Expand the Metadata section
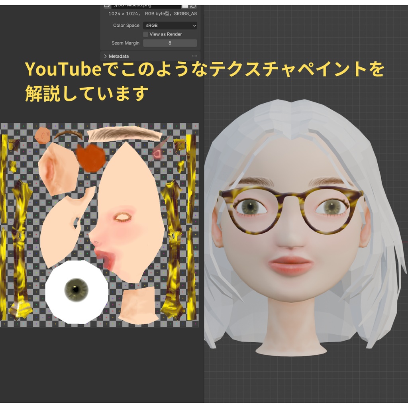408x408 pixels. (105, 56)
